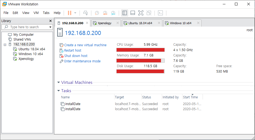Viewport: 255px width, 140px height.
Task: Click the Memory usage bar
Action: 141,61
